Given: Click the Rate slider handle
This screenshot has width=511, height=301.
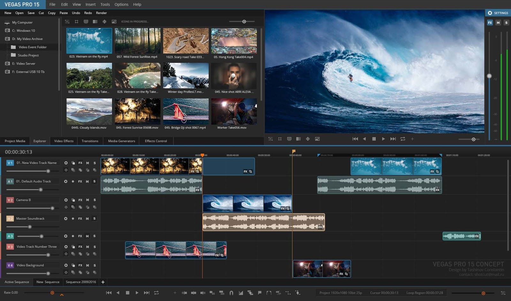Looking at the screenshot, I should tap(52, 293).
